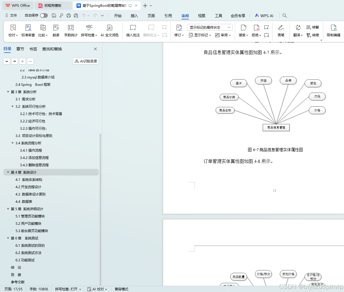This screenshot has width=344, height=292.
Task: Collapse the 第4章 系统设计 outline node
Action: click(x=8, y=172)
